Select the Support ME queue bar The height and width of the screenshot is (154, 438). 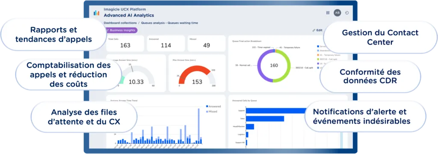coord(247,142)
